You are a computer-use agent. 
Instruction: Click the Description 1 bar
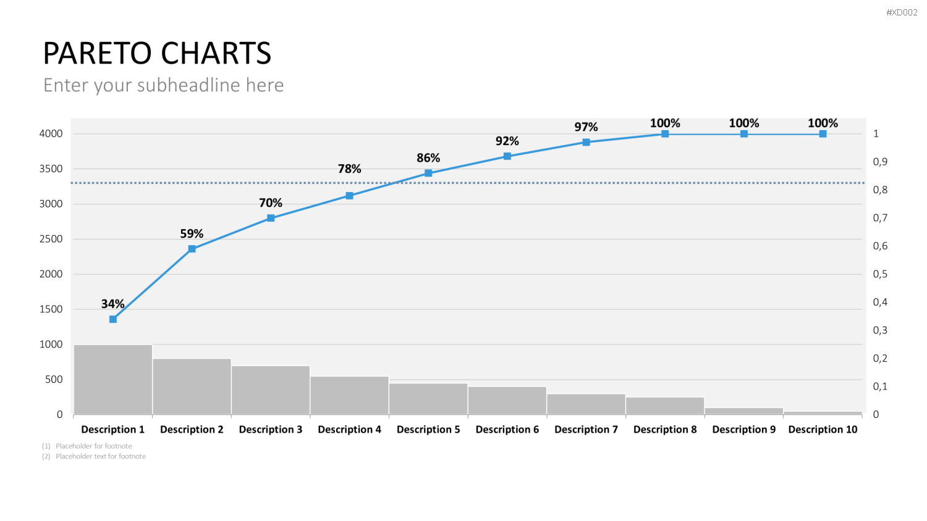pyautogui.click(x=113, y=380)
